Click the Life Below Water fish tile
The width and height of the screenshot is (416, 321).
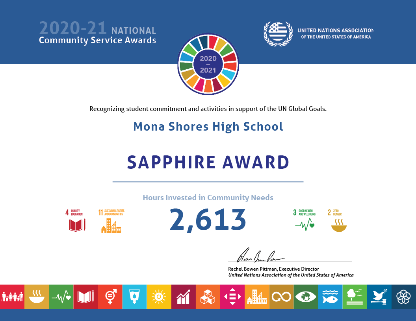tap(330, 297)
